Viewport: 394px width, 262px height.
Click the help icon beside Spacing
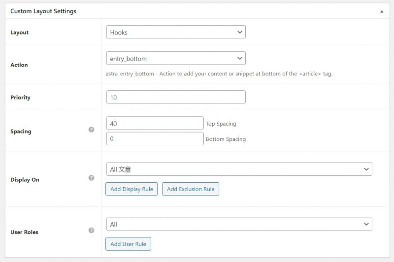click(91, 130)
